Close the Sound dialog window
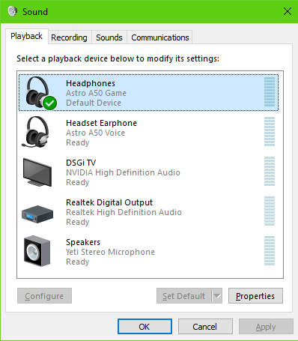Screen dimensions: 298x341 (288, 11)
